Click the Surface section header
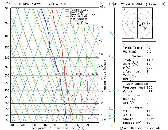The height and width of the screenshot is (130, 168). [x=138, y=56]
